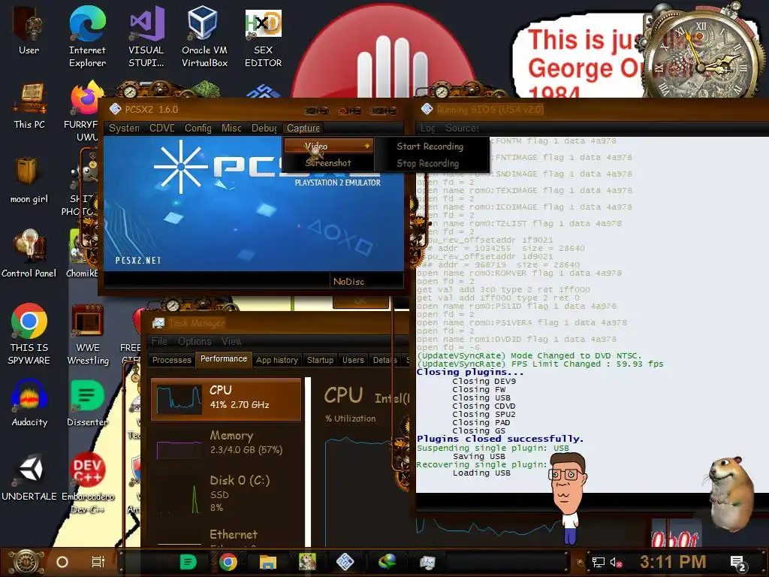Launch Firefox FURRYF UWU icon
This screenshot has height=577, width=769.
pyautogui.click(x=84, y=110)
